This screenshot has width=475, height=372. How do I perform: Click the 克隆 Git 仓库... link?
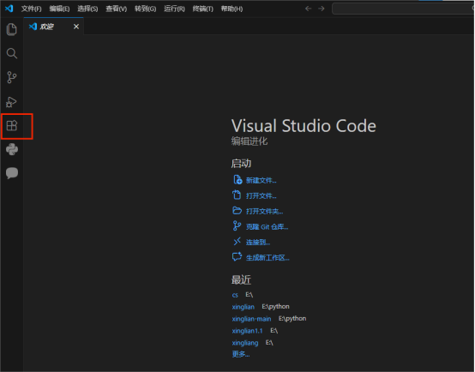pos(267,227)
